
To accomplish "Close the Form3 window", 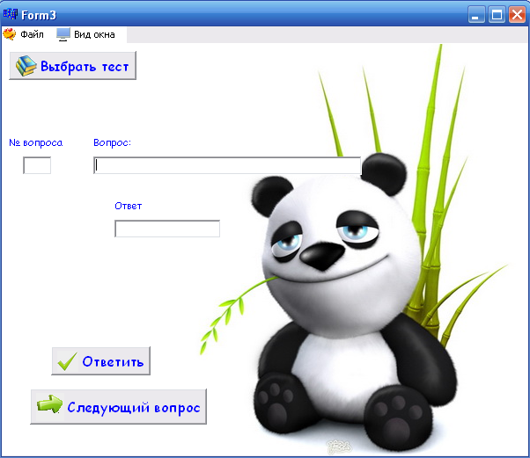I will click(x=517, y=15).
